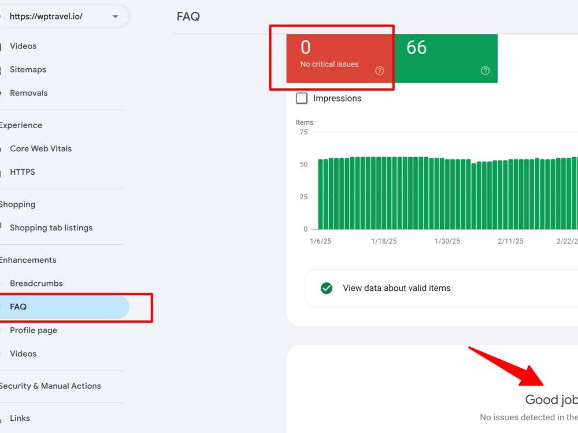Click green checkmark icon beside valid items
578x433 pixels.
pyautogui.click(x=326, y=288)
